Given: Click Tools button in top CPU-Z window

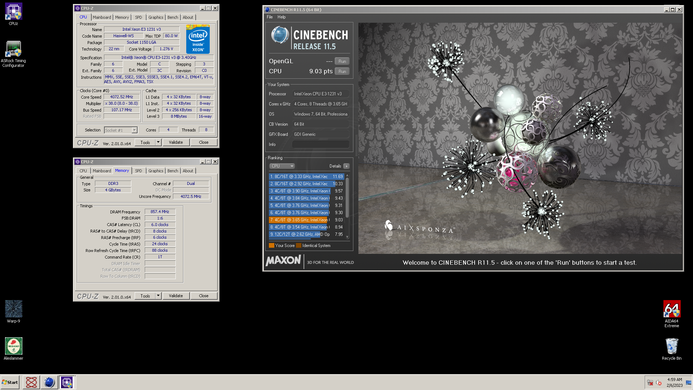Looking at the screenshot, I should pyautogui.click(x=145, y=142).
